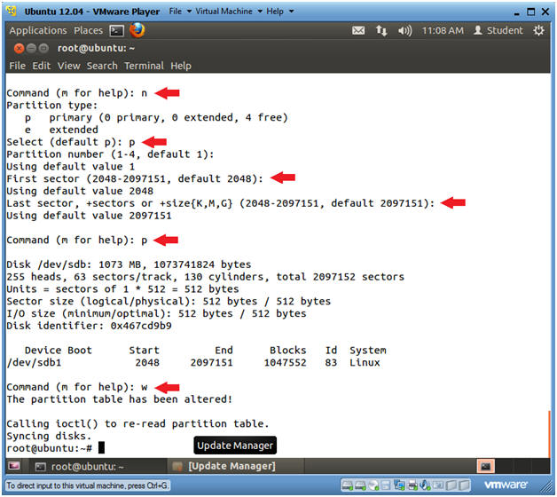
Task: Expand the VMware Player File dropdown
Action: pyautogui.click(x=180, y=12)
